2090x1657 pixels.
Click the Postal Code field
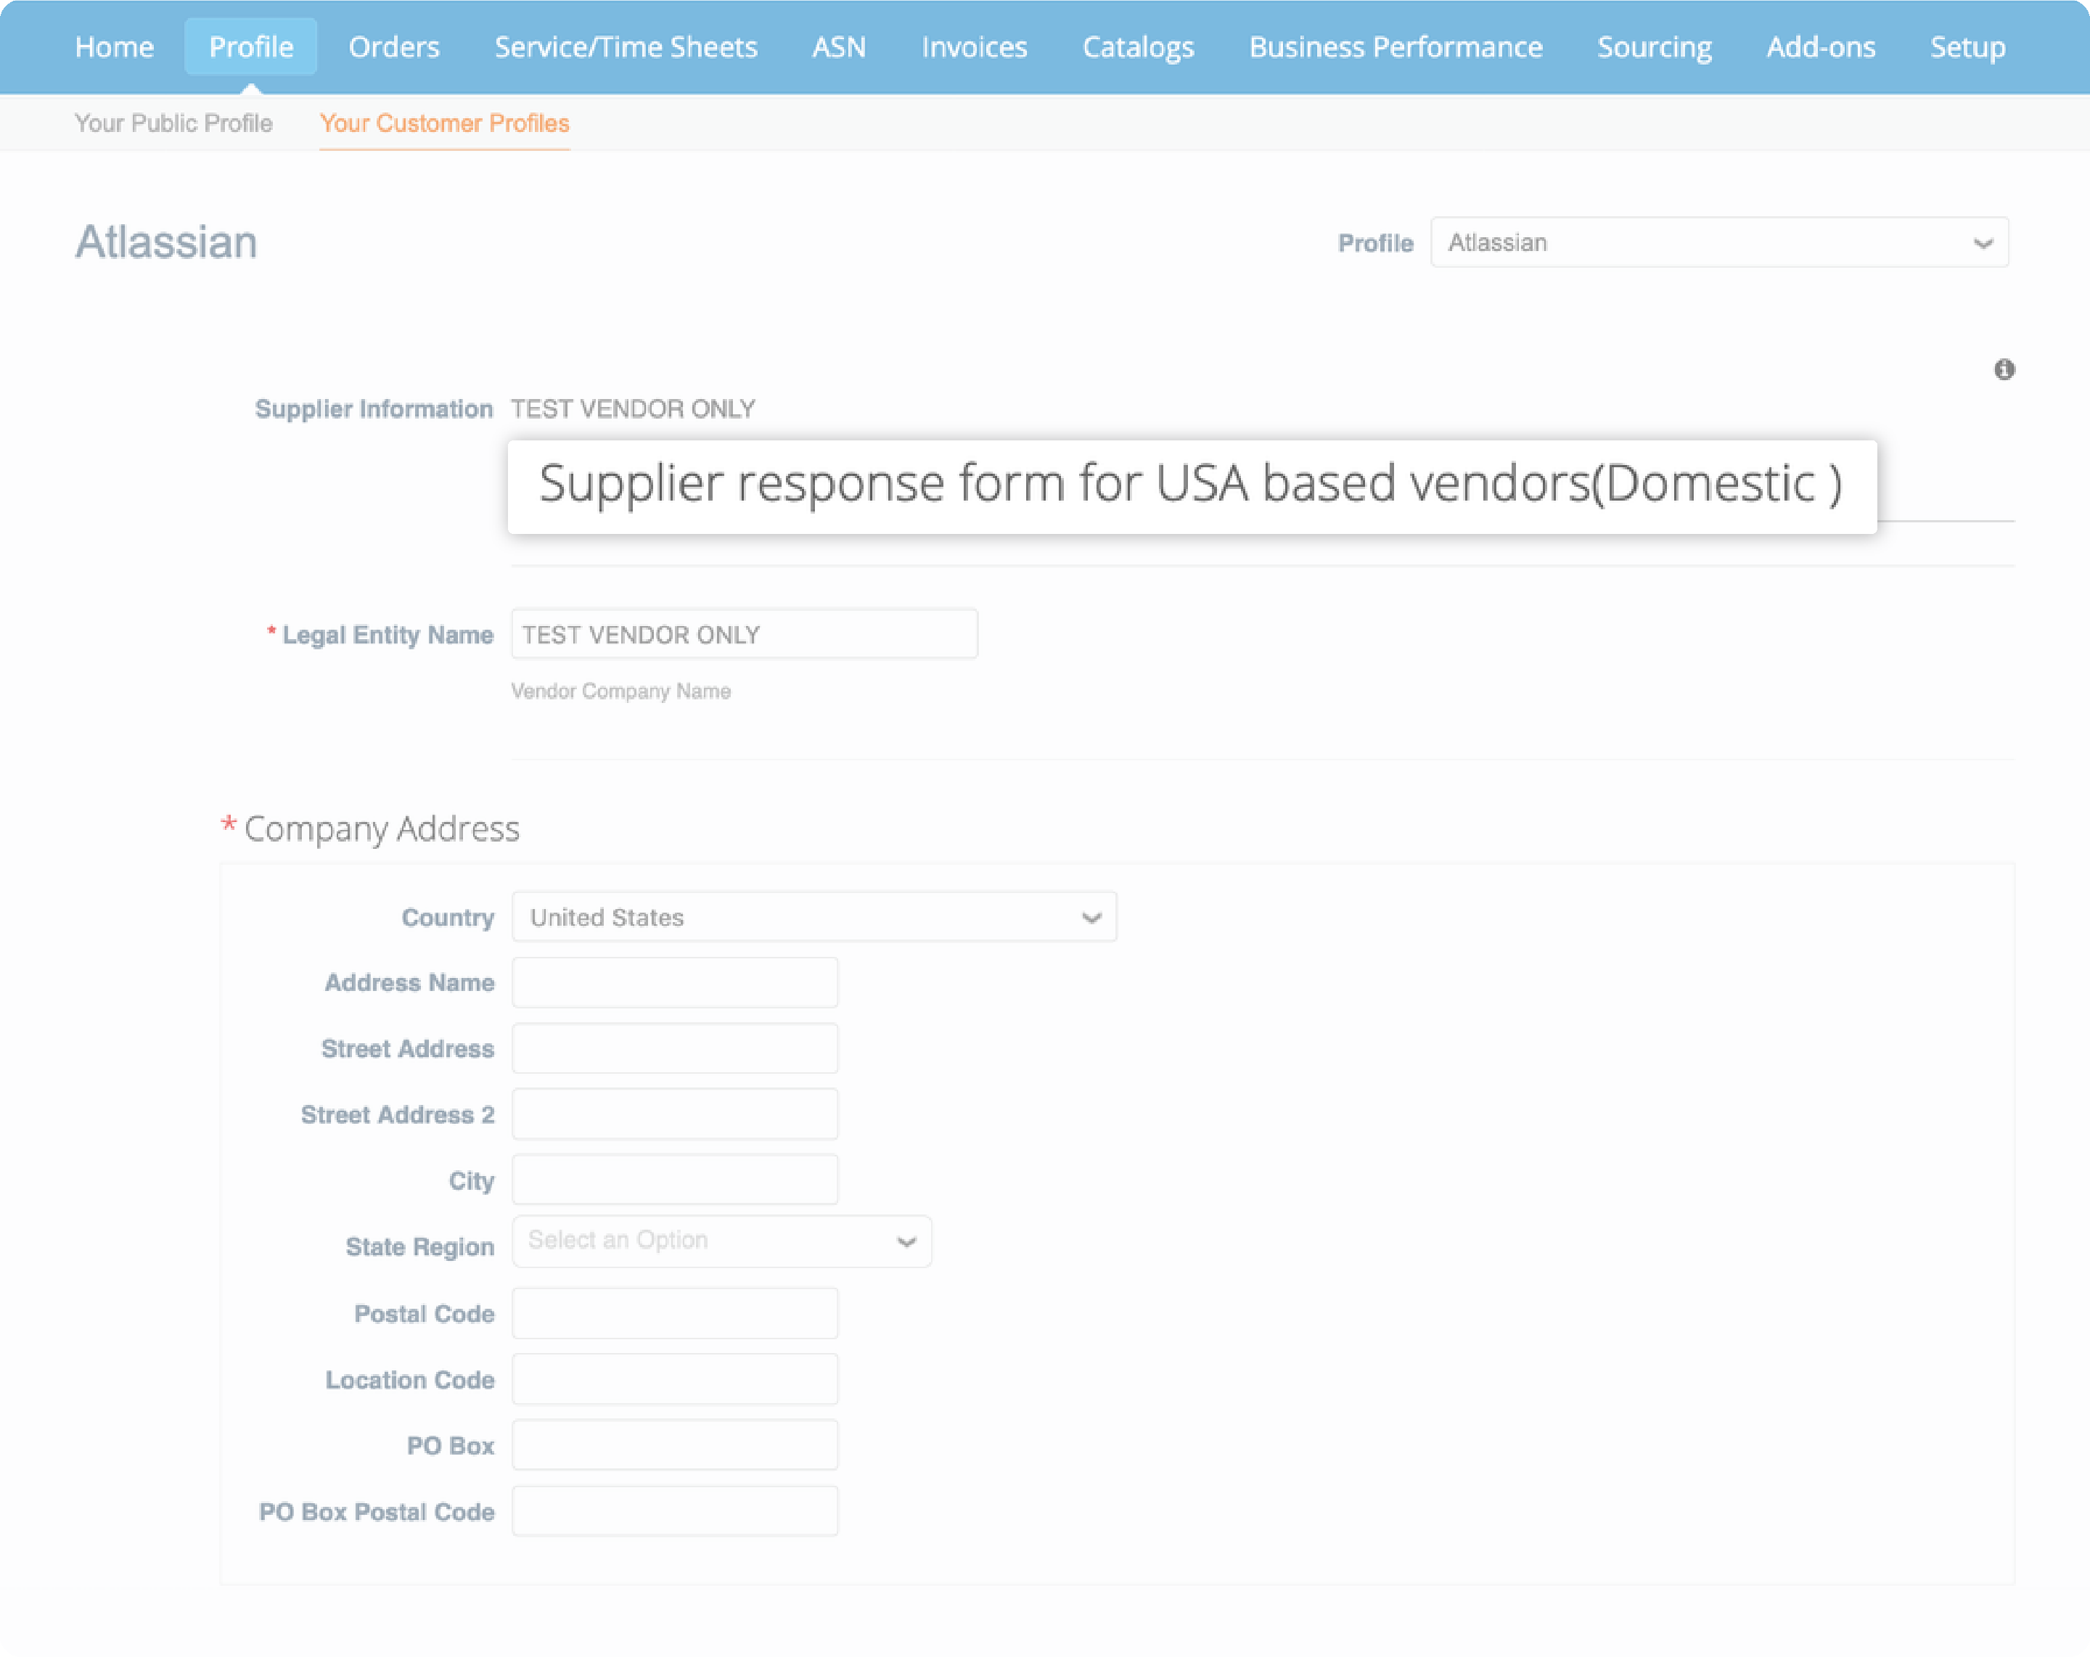coord(675,1313)
